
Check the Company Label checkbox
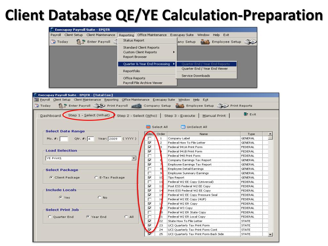150,138
